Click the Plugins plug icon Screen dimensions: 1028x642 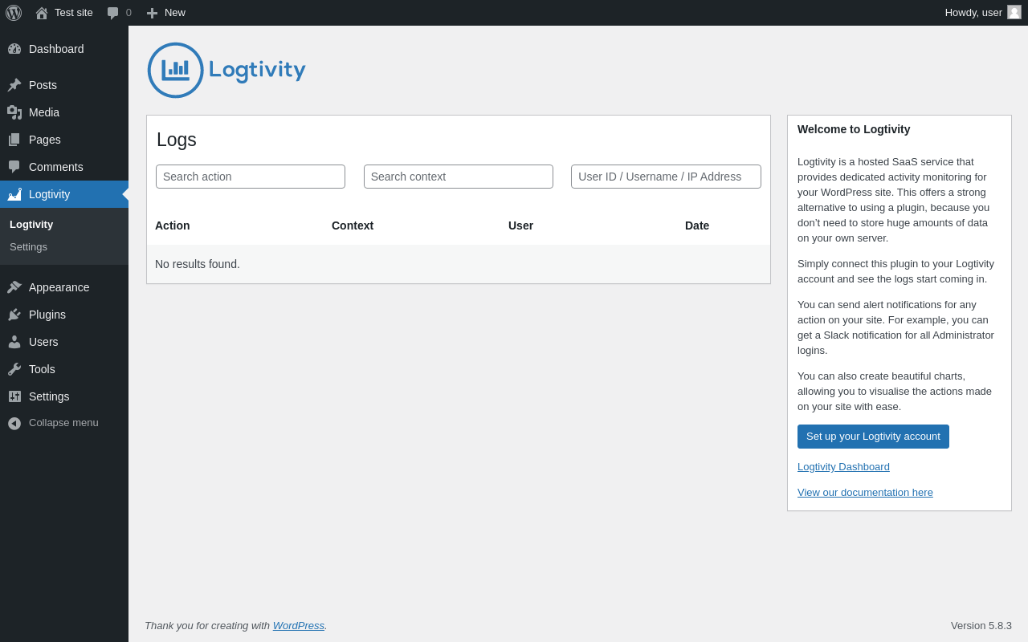[x=14, y=315]
